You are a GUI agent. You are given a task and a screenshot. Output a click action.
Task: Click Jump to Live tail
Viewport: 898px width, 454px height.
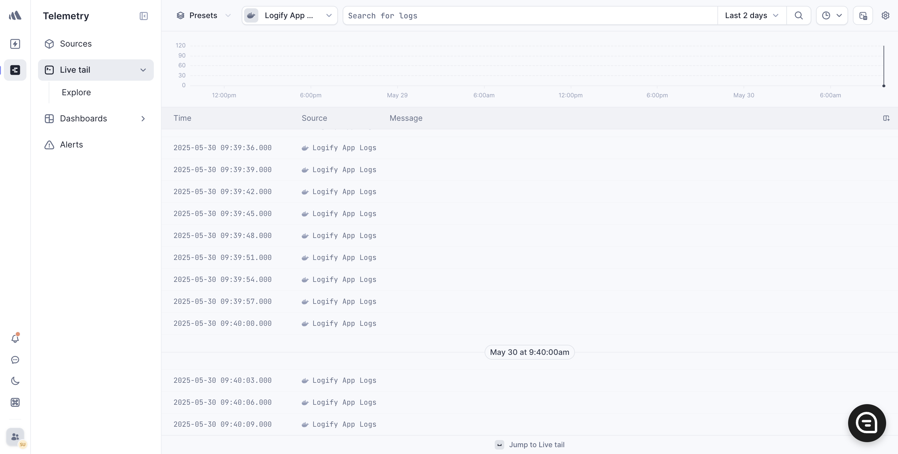tap(530, 444)
